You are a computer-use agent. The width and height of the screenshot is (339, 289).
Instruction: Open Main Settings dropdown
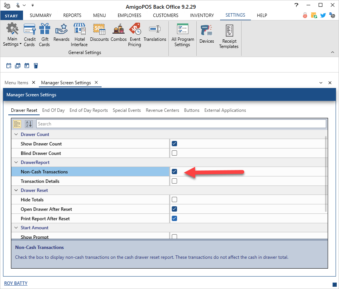pyautogui.click(x=12, y=36)
